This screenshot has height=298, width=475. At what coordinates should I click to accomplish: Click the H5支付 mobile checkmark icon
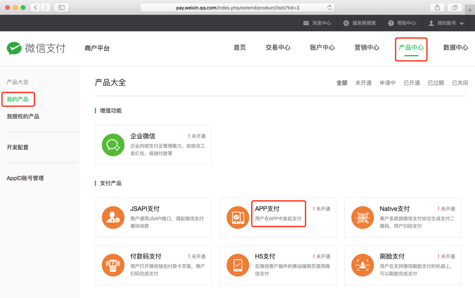(237, 265)
